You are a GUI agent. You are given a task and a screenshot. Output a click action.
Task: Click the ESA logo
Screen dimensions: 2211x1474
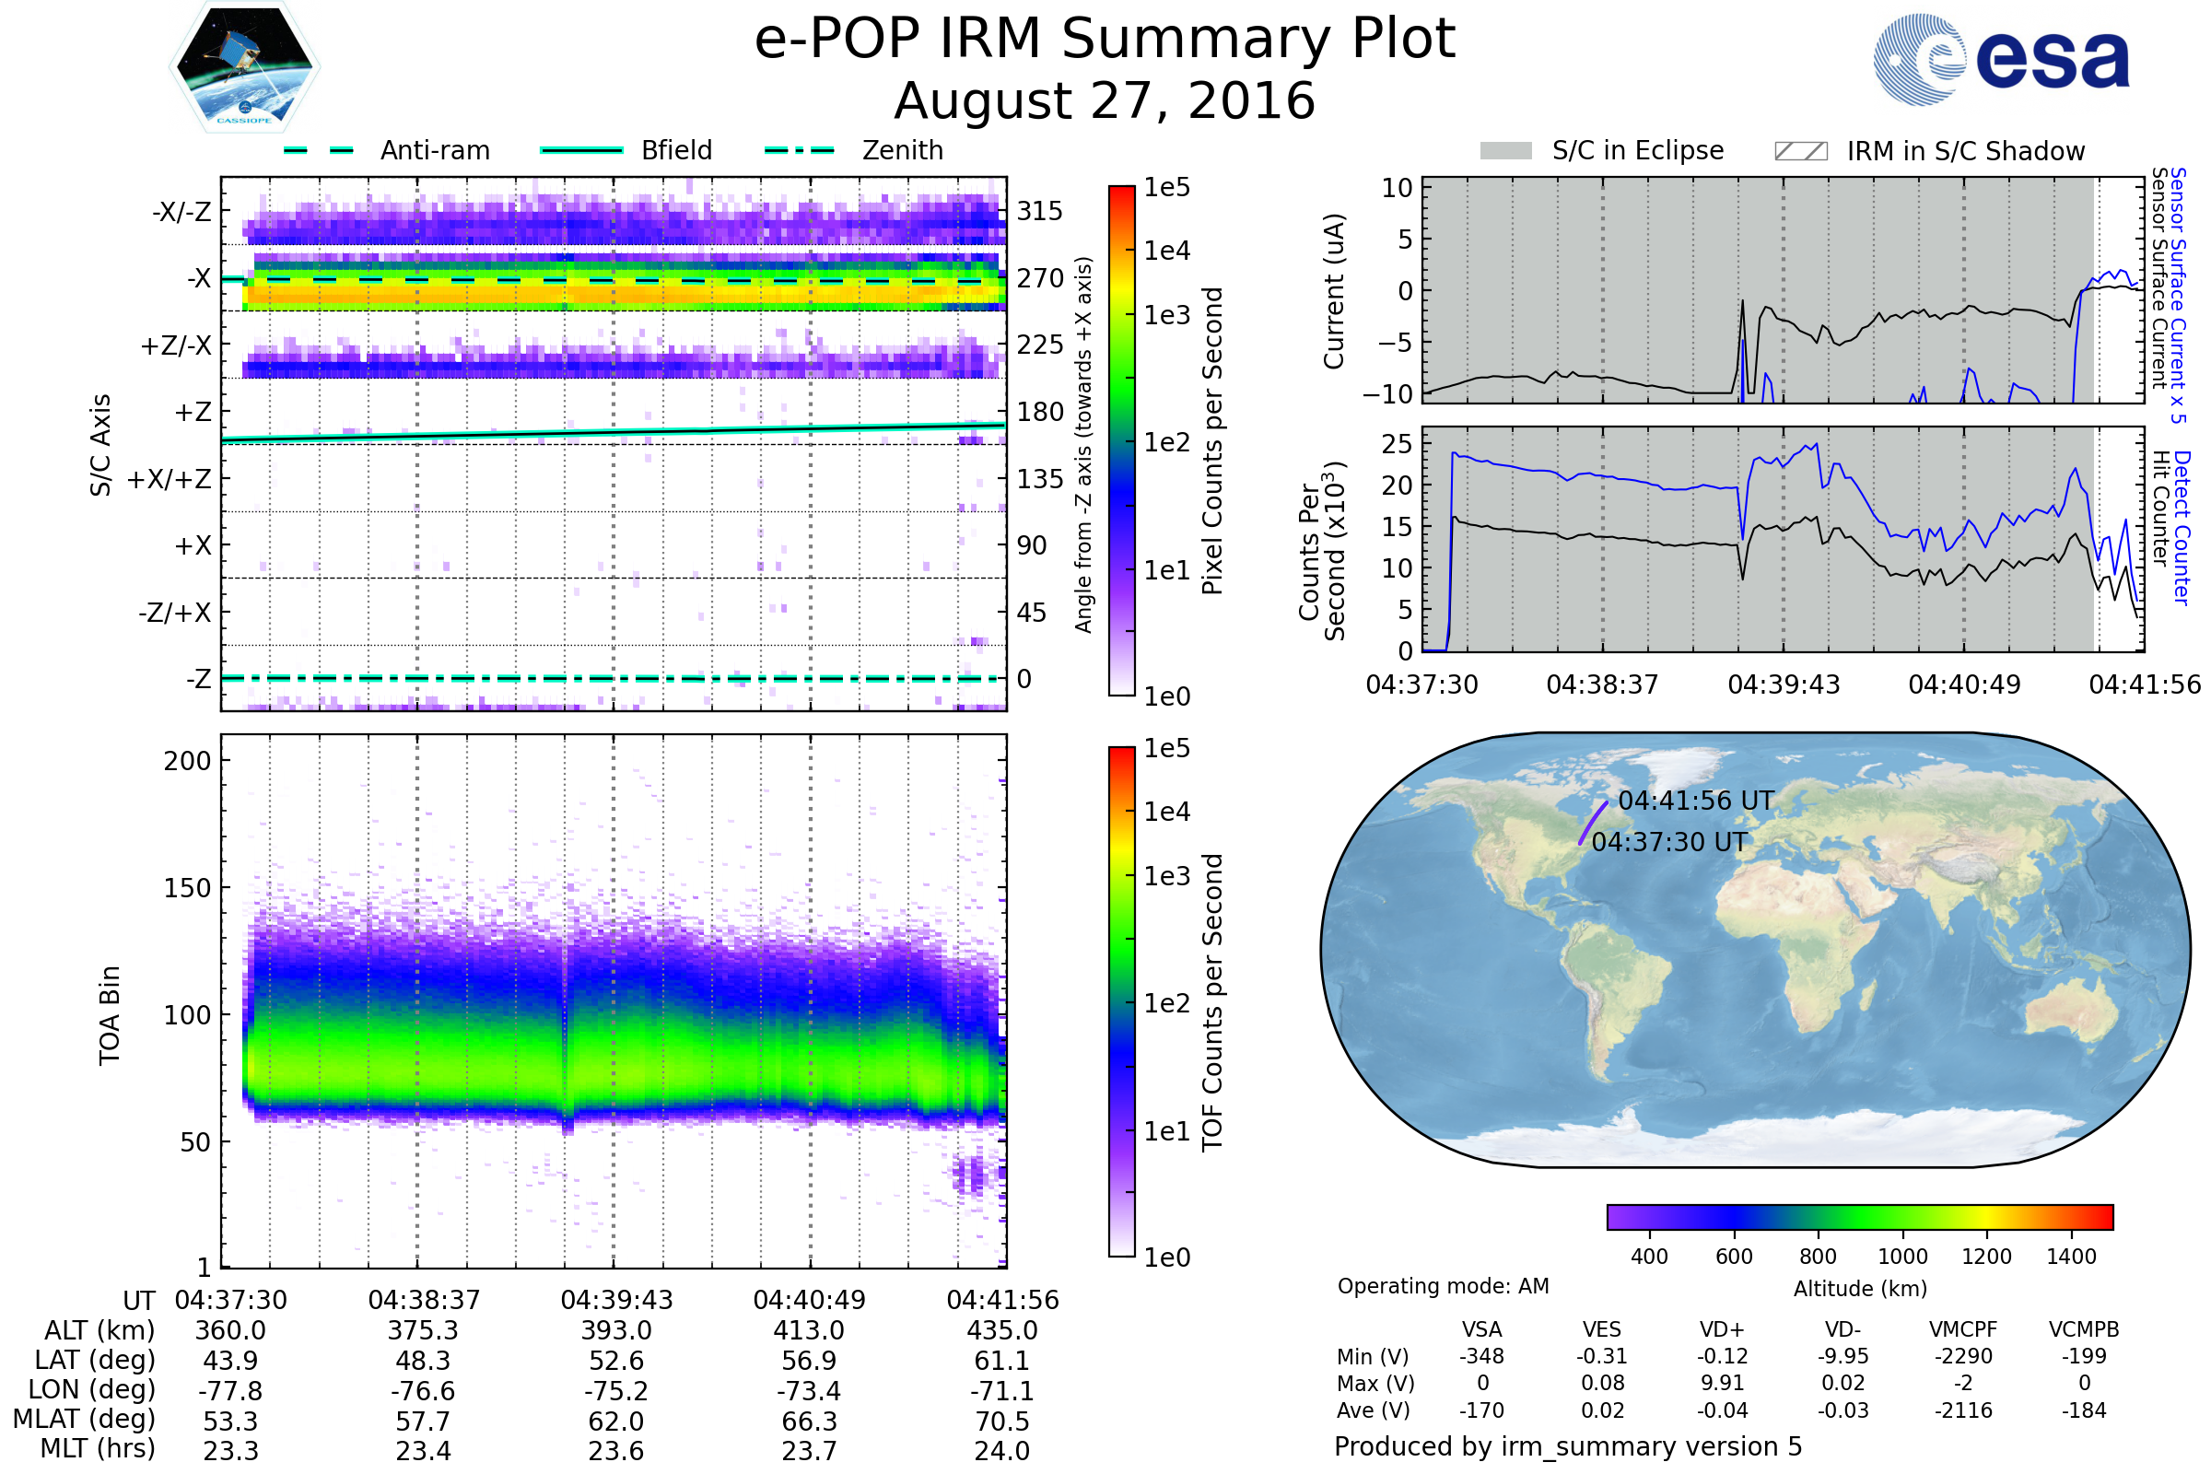(x=2002, y=58)
